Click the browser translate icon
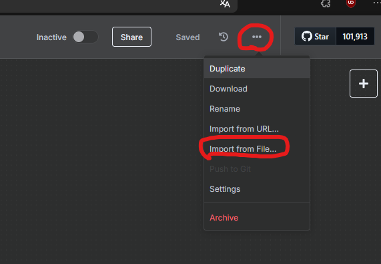Image resolution: width=381 pixels, height=264 pixels. [x=225, y=3]
